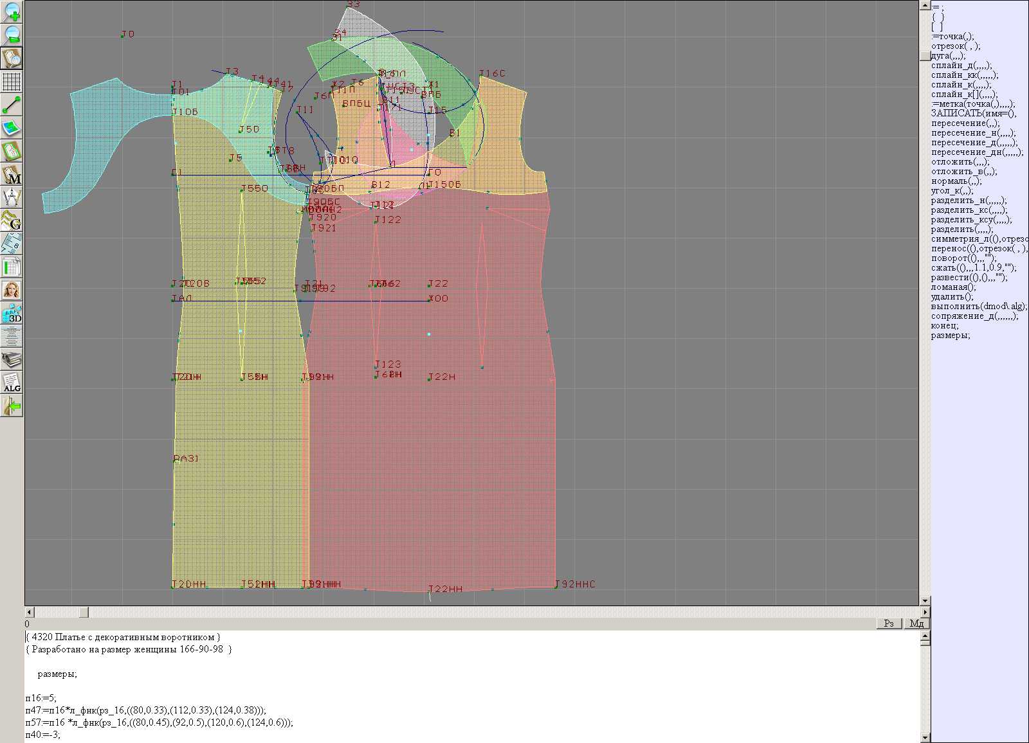
Task: Click the compass divider tool icon
Action: pyautogui.click(x=12, y=197)
